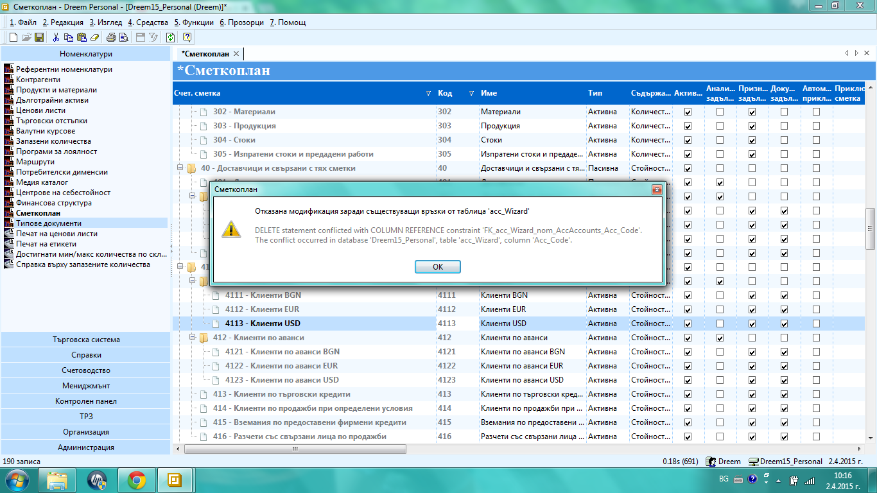Click the Dreem application taskbar icon
Image resolution: width=877 pixels, height=493 pixels.
pyautogui.click(x=175, y=480)
